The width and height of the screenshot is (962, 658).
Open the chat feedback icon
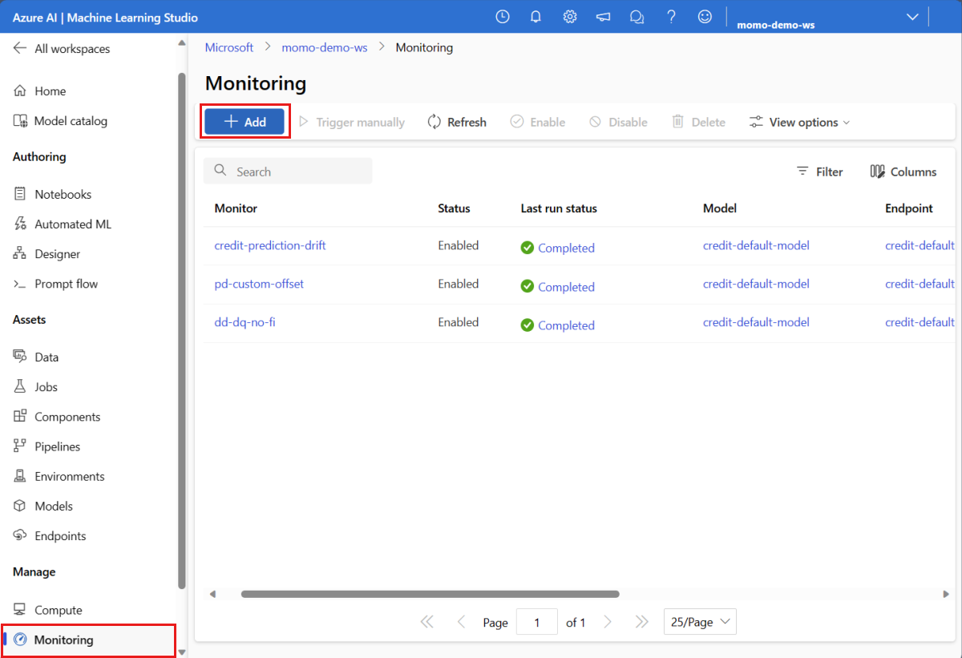pyautogui.click(x=637, y=17)
